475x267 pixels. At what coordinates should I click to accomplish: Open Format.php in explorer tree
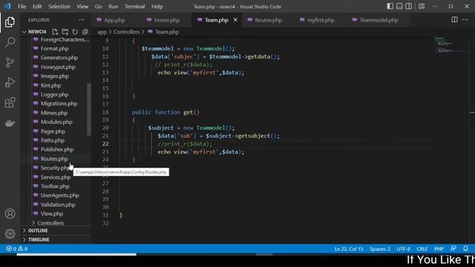[54, 48]
